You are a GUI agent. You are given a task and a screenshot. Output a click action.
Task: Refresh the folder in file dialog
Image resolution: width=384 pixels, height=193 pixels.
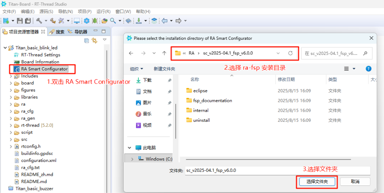coord(290,53)
